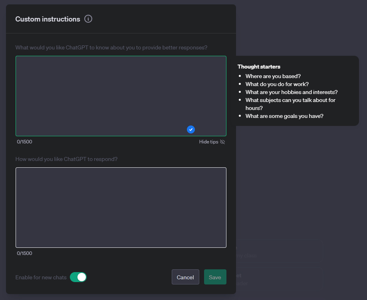Click 'What subjects can you talk about' tip

(290, 104)
